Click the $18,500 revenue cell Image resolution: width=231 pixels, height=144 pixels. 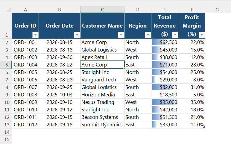coord(165,95)
